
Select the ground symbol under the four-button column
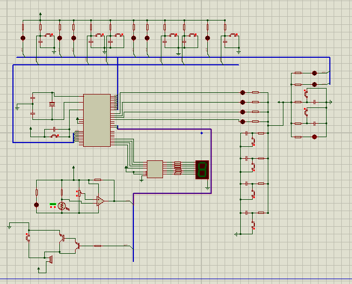click(236, 234)
